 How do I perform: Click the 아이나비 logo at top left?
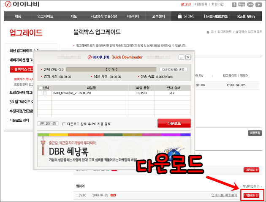coord(22,4)
